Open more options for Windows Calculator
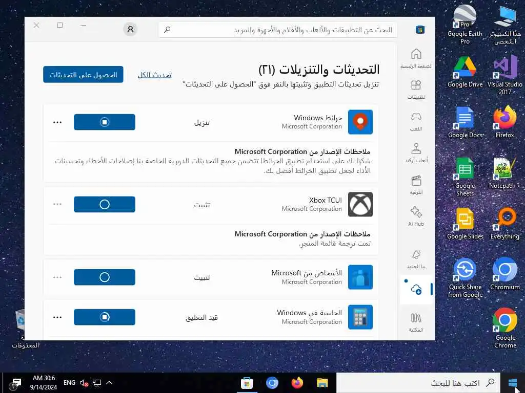Screen dimensions: 525x393 [57, 317]
